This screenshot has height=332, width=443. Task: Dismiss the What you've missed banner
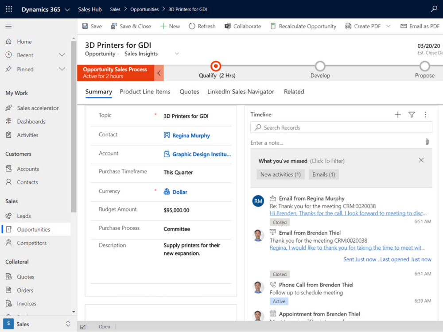[421, 160]
